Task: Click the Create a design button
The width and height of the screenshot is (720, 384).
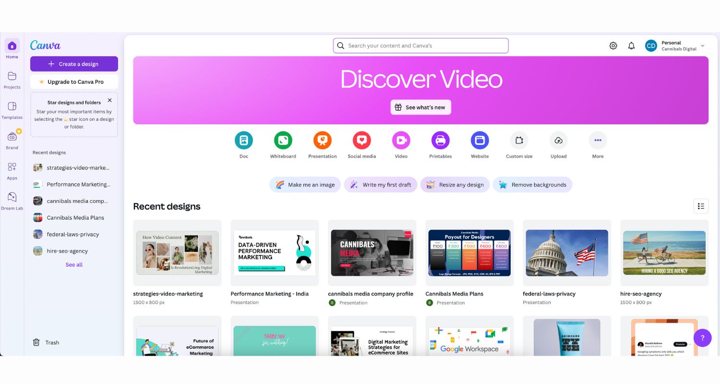Action: coord(74,64)
